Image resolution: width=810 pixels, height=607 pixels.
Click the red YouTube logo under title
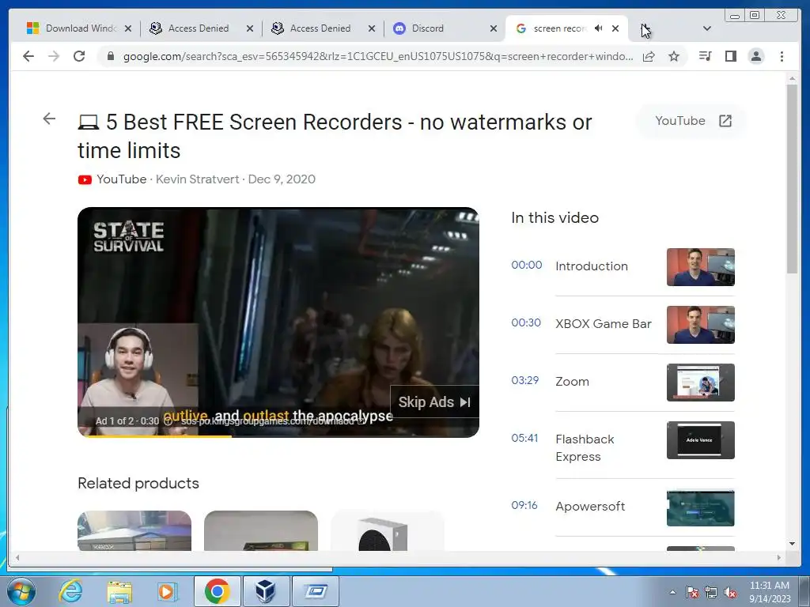85,179
